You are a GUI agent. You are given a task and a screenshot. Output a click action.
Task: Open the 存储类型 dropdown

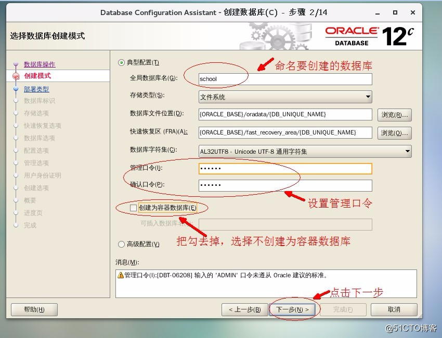tap(285, 97)
